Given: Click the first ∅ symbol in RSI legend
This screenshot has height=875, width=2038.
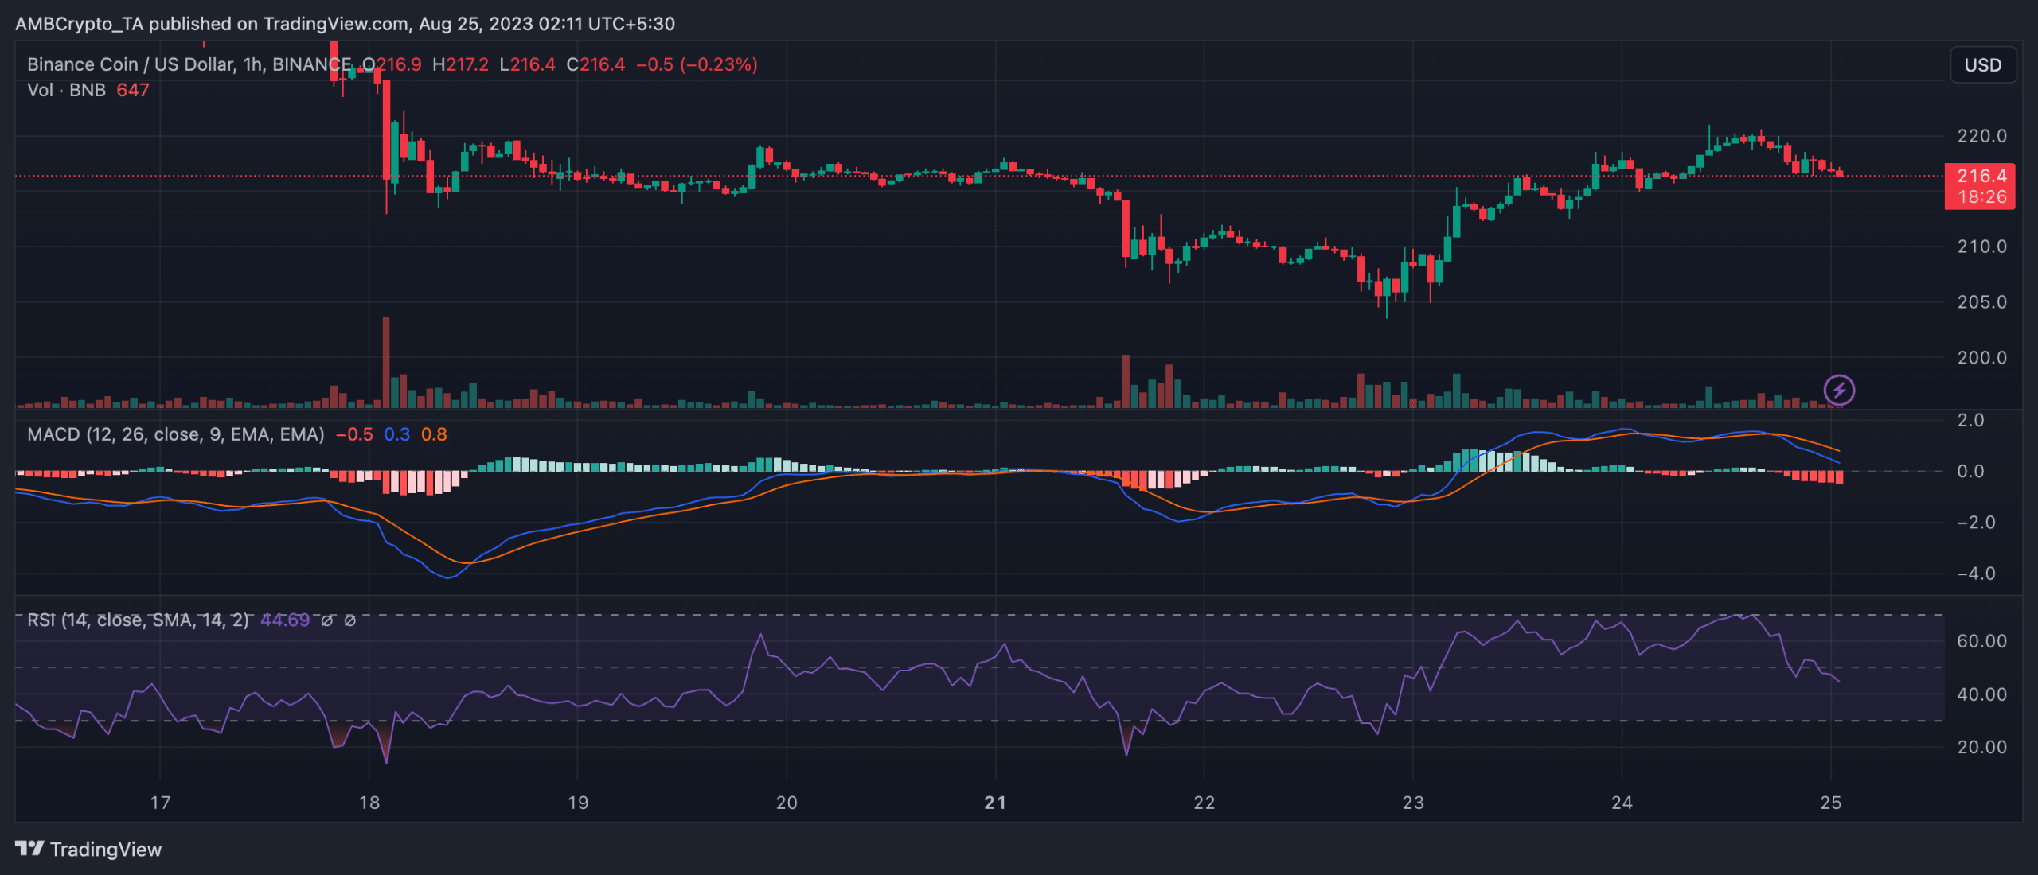Looking at the screenshot, I should pyautogui.click(x=327, y=620).
